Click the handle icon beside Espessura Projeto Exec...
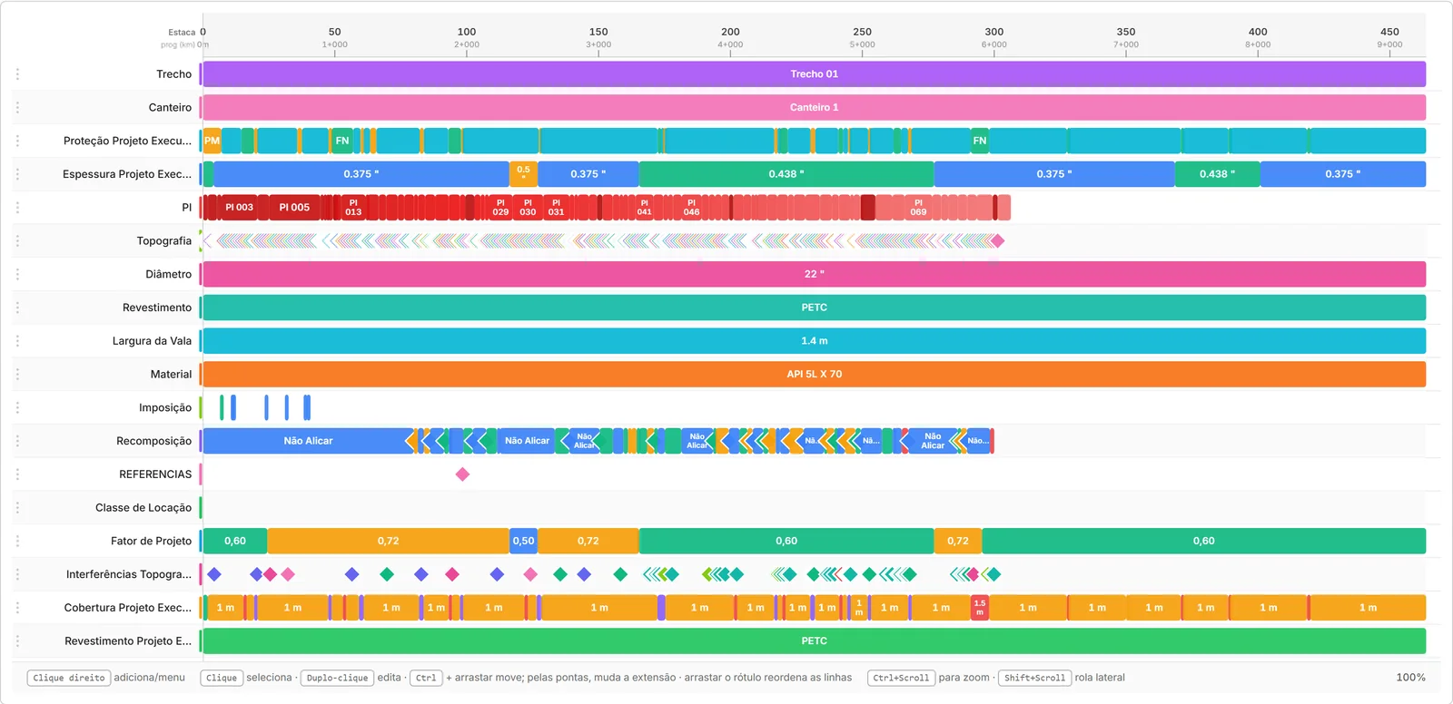Viewport: 1453px width, 704px height. (17, 174)
